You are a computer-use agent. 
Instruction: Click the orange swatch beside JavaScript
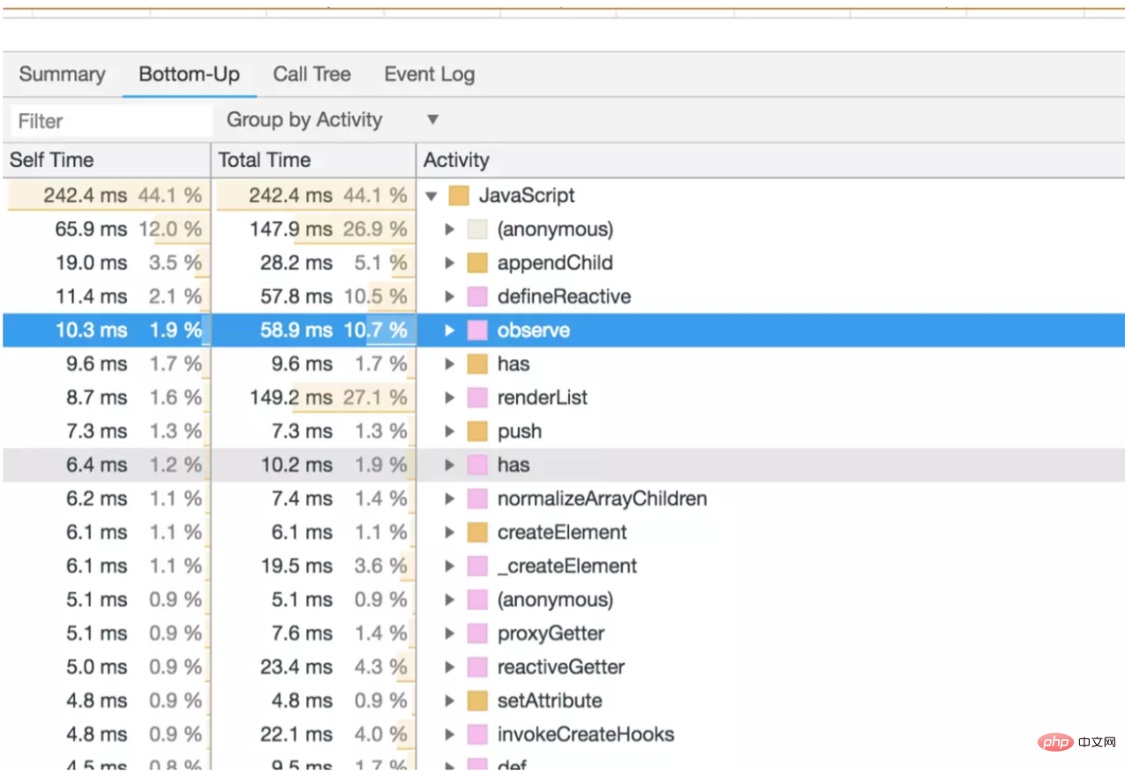[459, 196]
